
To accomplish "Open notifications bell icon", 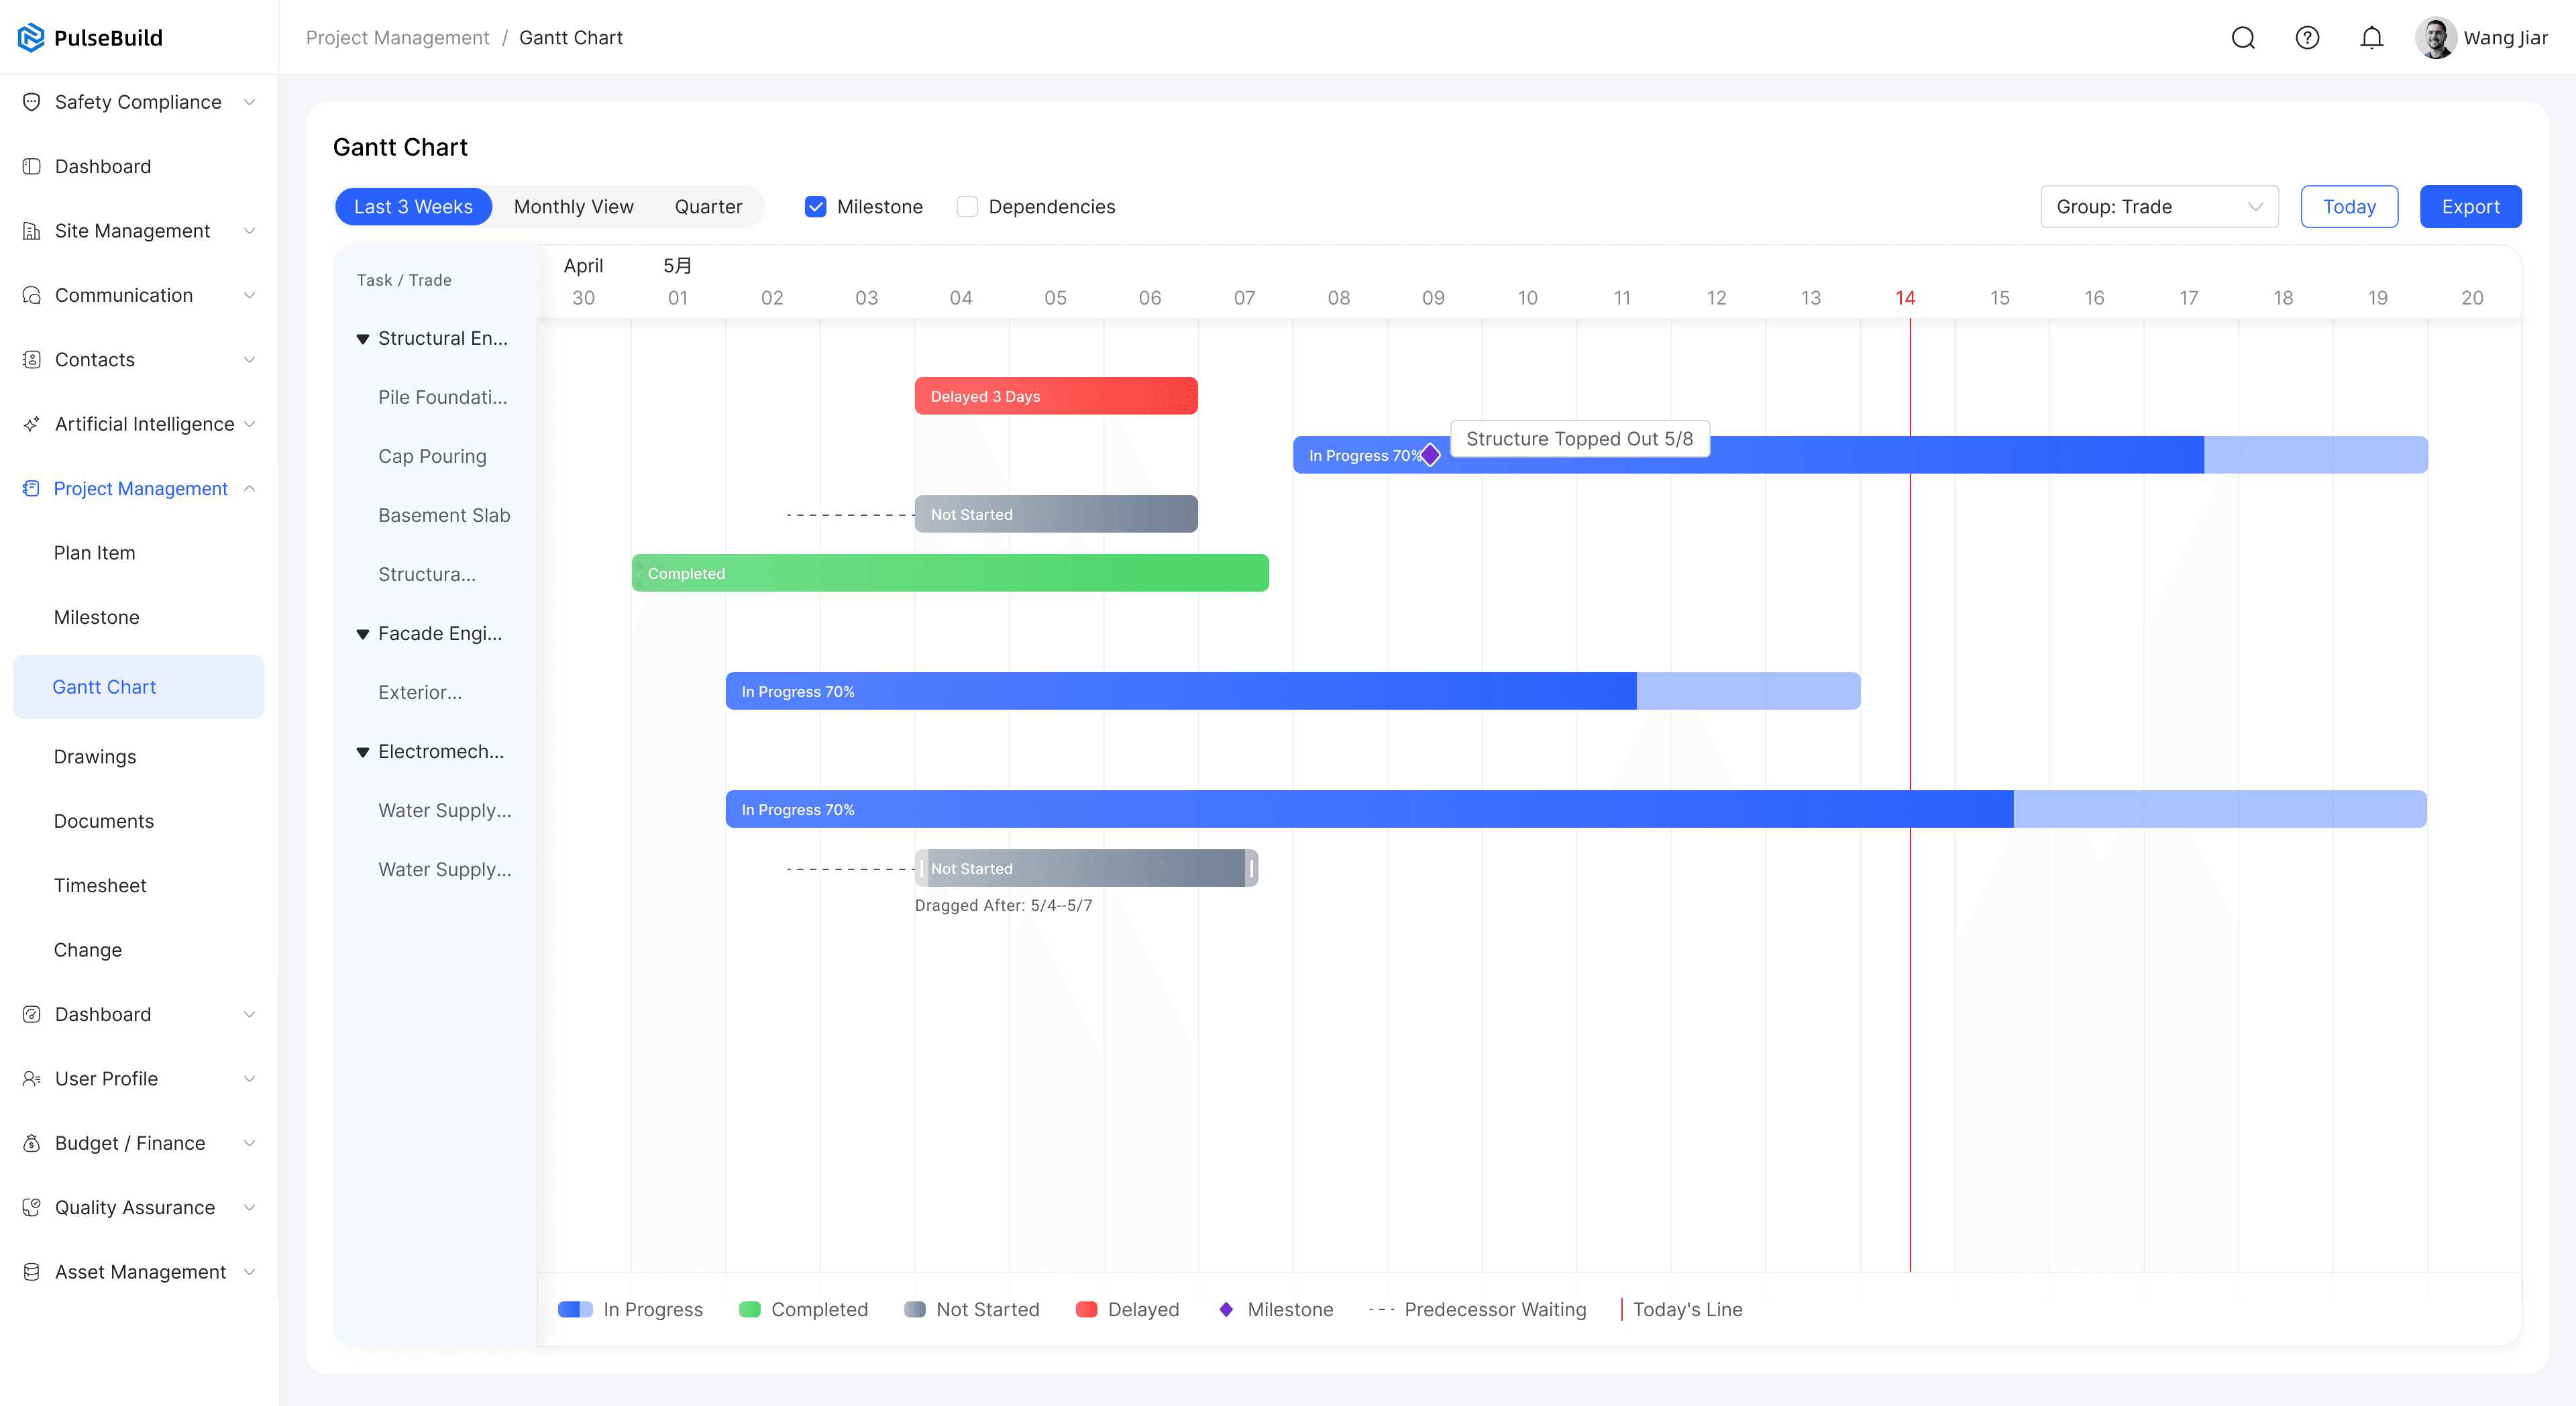I will (x=2372, y=38).
